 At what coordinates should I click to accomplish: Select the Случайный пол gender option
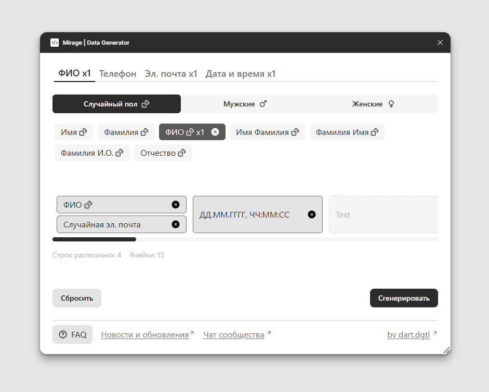116,104
